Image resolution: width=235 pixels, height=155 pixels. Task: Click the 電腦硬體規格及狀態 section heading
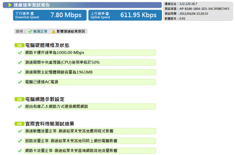coord(47,45)
